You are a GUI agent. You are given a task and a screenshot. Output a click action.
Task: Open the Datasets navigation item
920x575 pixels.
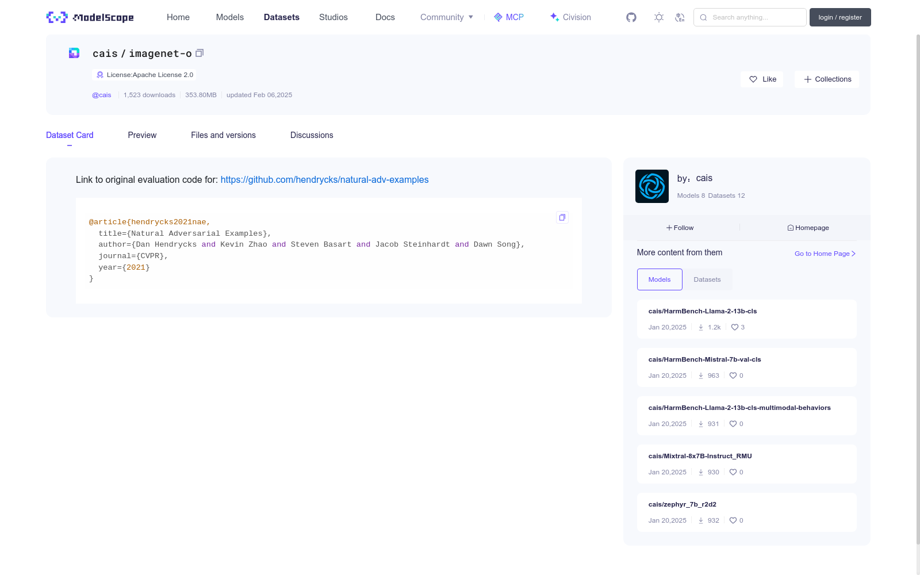282,17
